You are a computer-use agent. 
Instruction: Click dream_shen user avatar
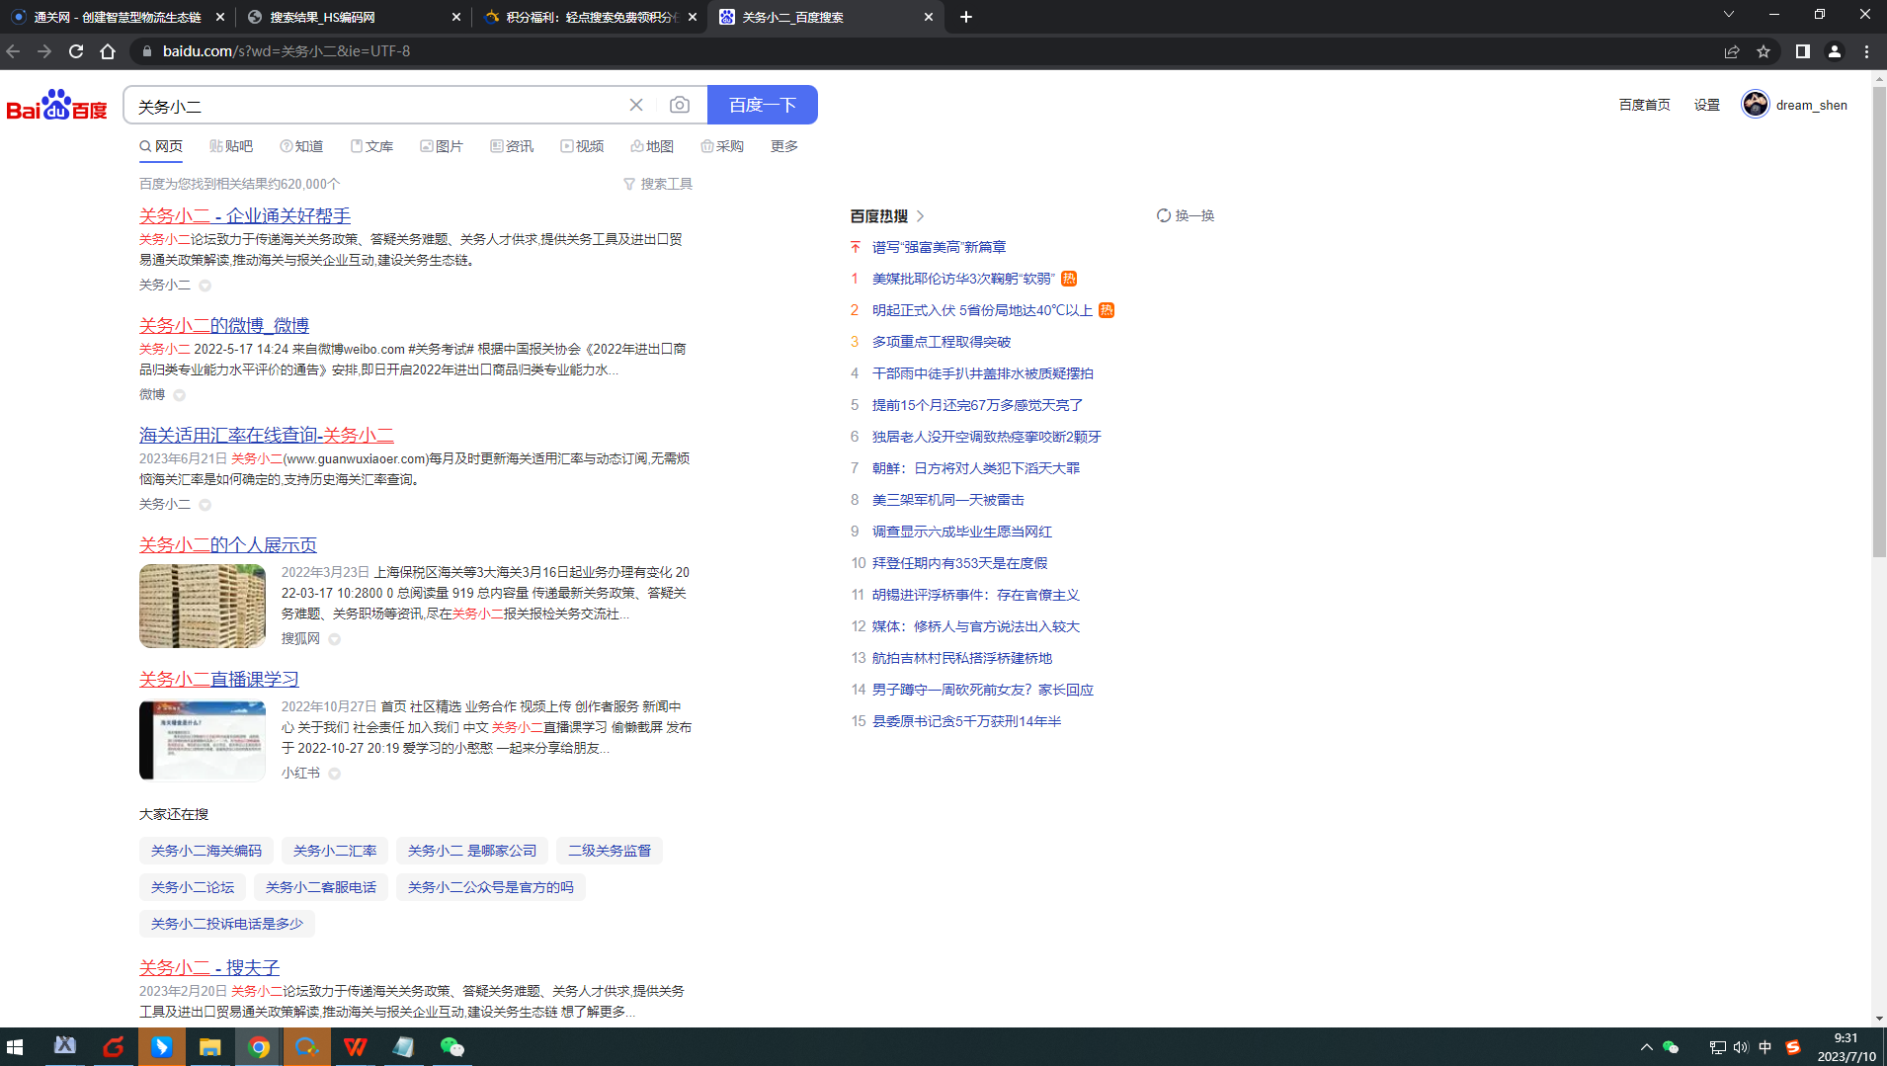(1756, 104)
